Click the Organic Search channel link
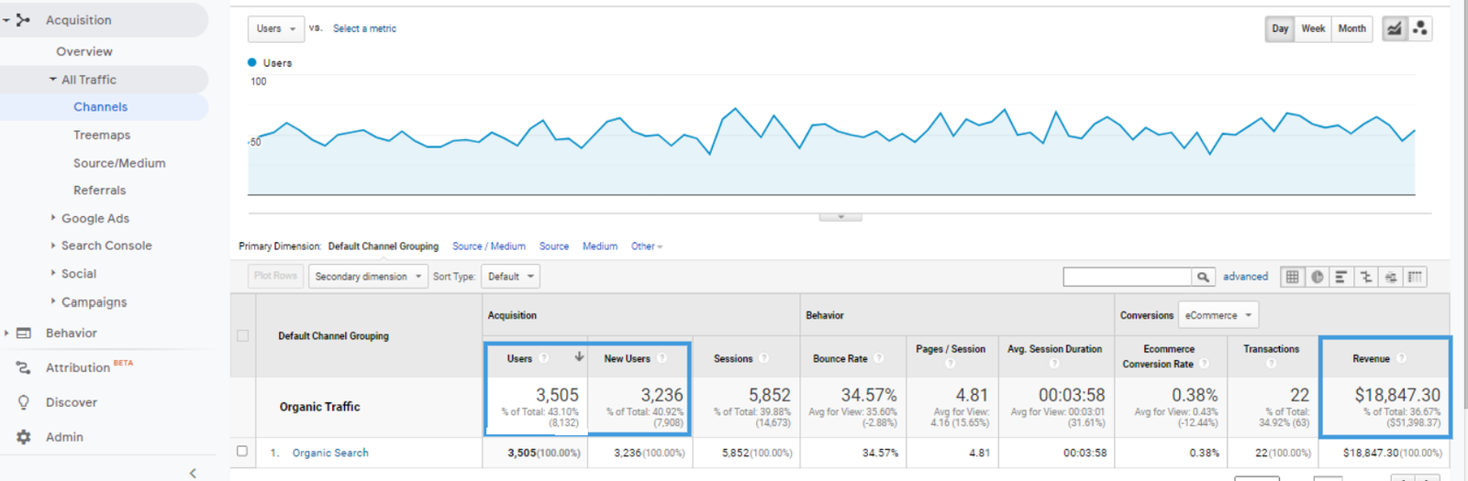This screenshot has width=1468, height=481. tap(330, 453)
